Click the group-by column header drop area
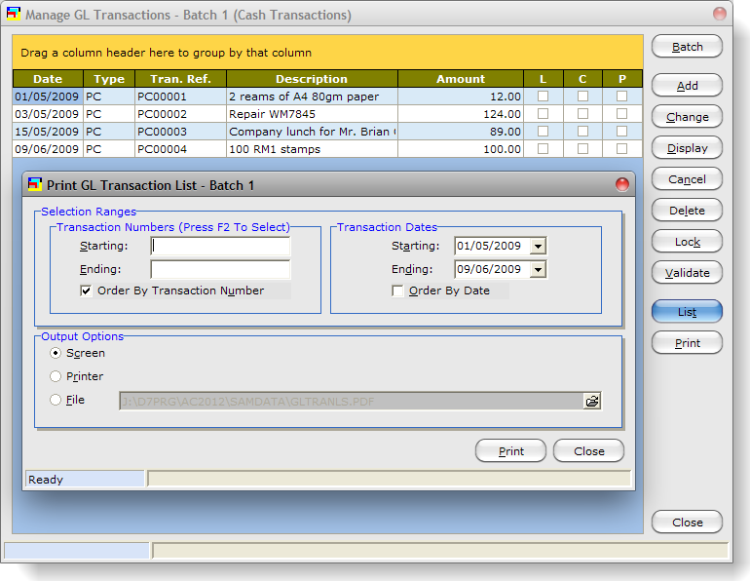 point(327,53)
